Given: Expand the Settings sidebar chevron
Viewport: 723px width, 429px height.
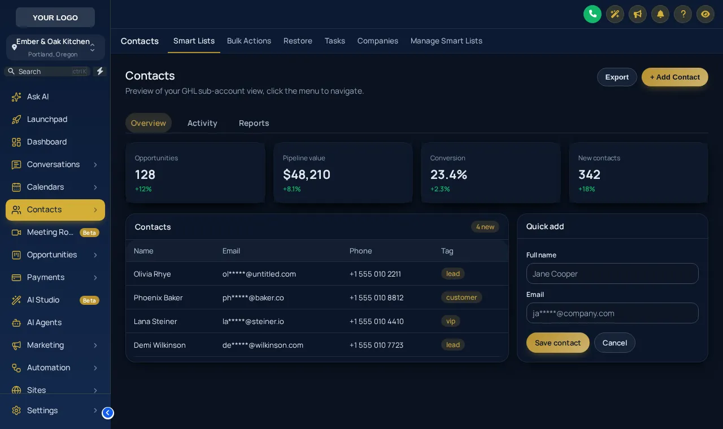Looking at the screenshot, I should 95,410.
